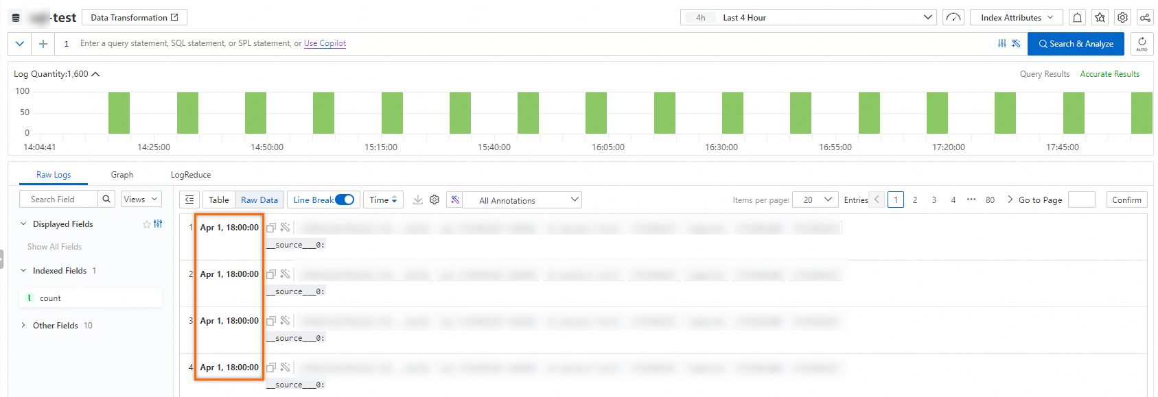
Task: Go to page 80
Action: (x=990, y=200)
